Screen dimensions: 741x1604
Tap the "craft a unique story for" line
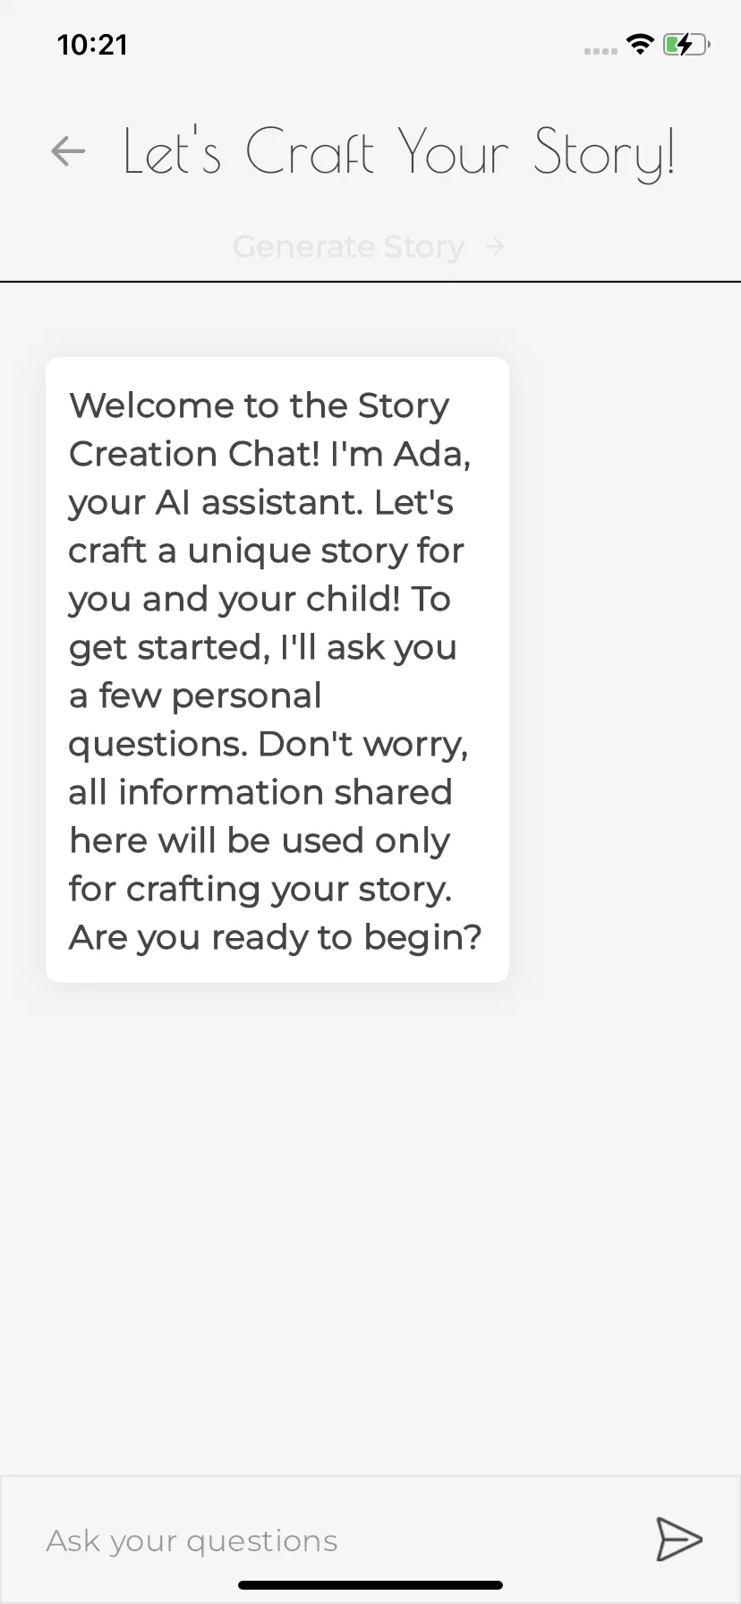pyautogui.click(x=267, y=550)
